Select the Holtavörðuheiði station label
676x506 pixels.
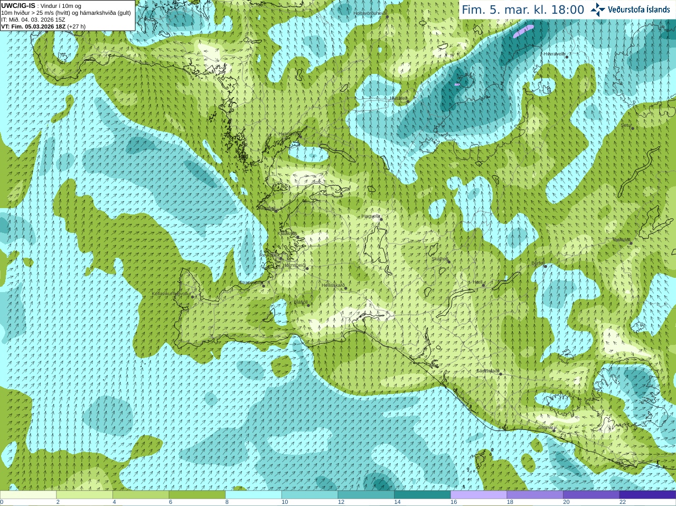point(370,13)
